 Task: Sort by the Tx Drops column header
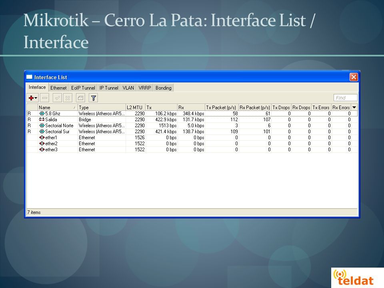click(281, 107)
